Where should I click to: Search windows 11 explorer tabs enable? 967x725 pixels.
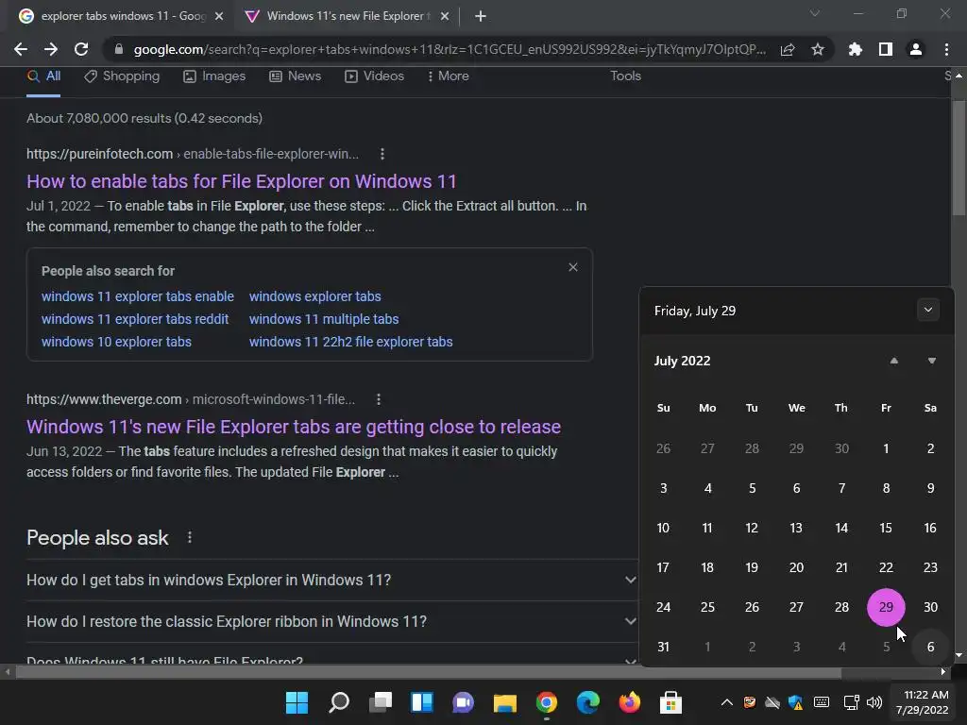click(x=138, y=296)
